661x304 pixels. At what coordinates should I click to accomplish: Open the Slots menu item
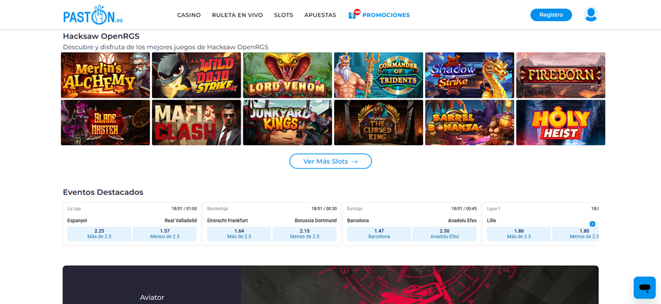pos(283,15)
